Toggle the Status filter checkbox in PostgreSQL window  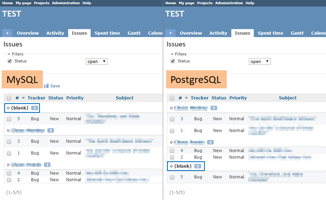click(173, 61)
